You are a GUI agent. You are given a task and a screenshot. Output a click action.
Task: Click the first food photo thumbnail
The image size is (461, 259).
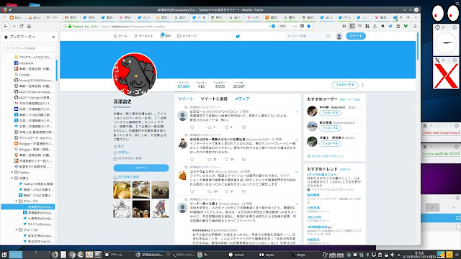click(122, 190)
